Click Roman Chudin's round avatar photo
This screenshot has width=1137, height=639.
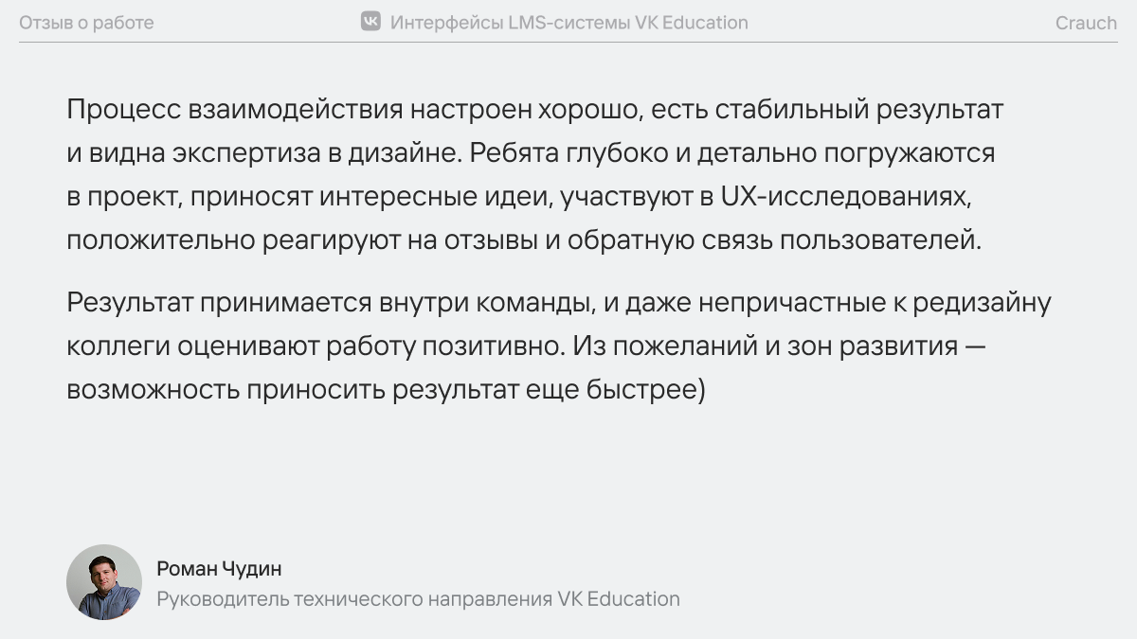pos(104,582)
